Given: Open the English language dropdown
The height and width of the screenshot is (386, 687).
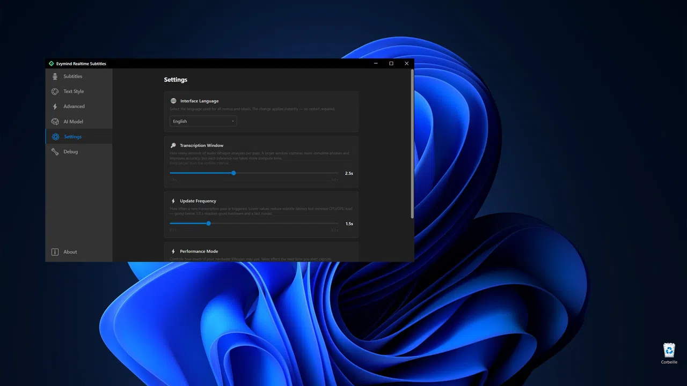Looking at the screenshot, I should pyautogui.click(x=203, y=121).
